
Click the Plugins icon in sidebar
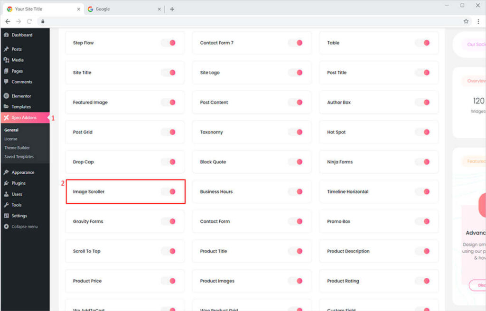click(6, 183)
